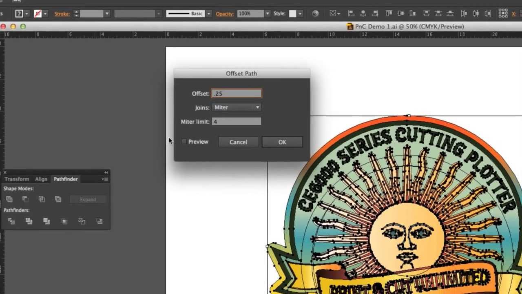Click Vertical Distribute Center icon
The height and width of the screenshot is (294, 522).
[x=439, y=13]
